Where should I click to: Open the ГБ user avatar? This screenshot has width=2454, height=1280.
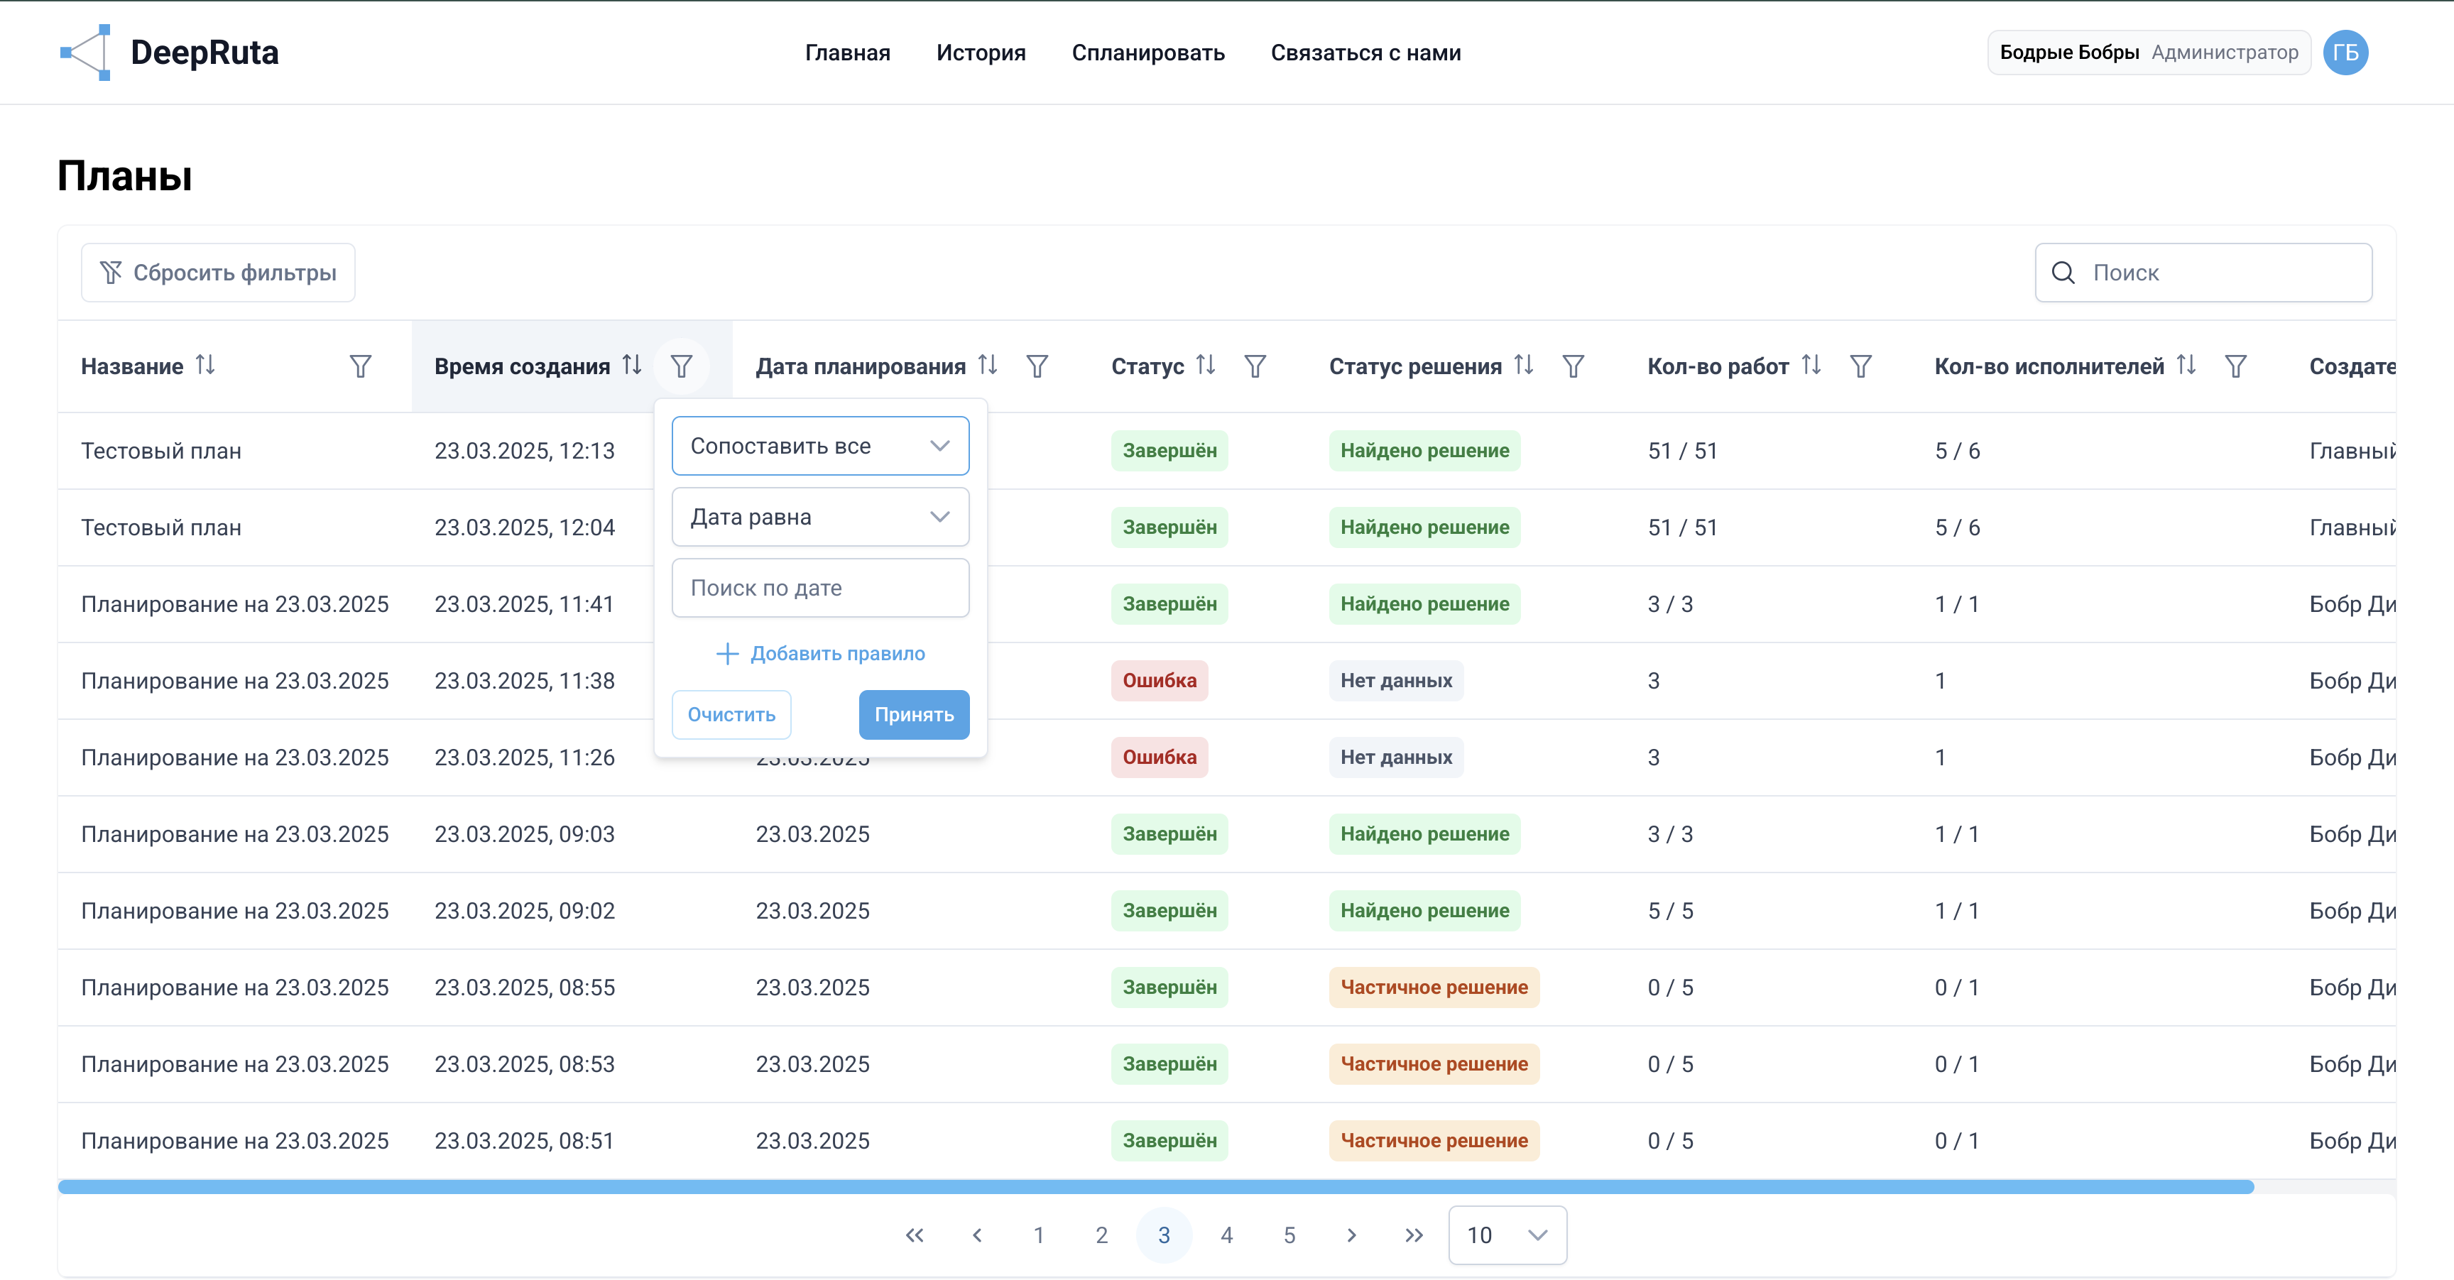tap(2345, 53)
